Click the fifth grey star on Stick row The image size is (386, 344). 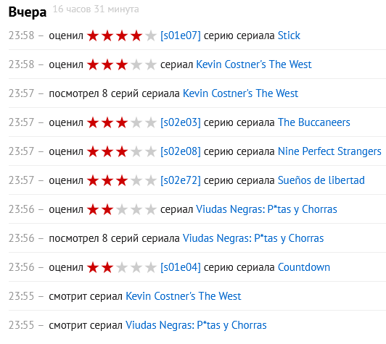coord(151,36)
